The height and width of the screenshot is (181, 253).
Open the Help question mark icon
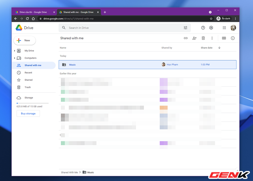[x=203, y=28]
